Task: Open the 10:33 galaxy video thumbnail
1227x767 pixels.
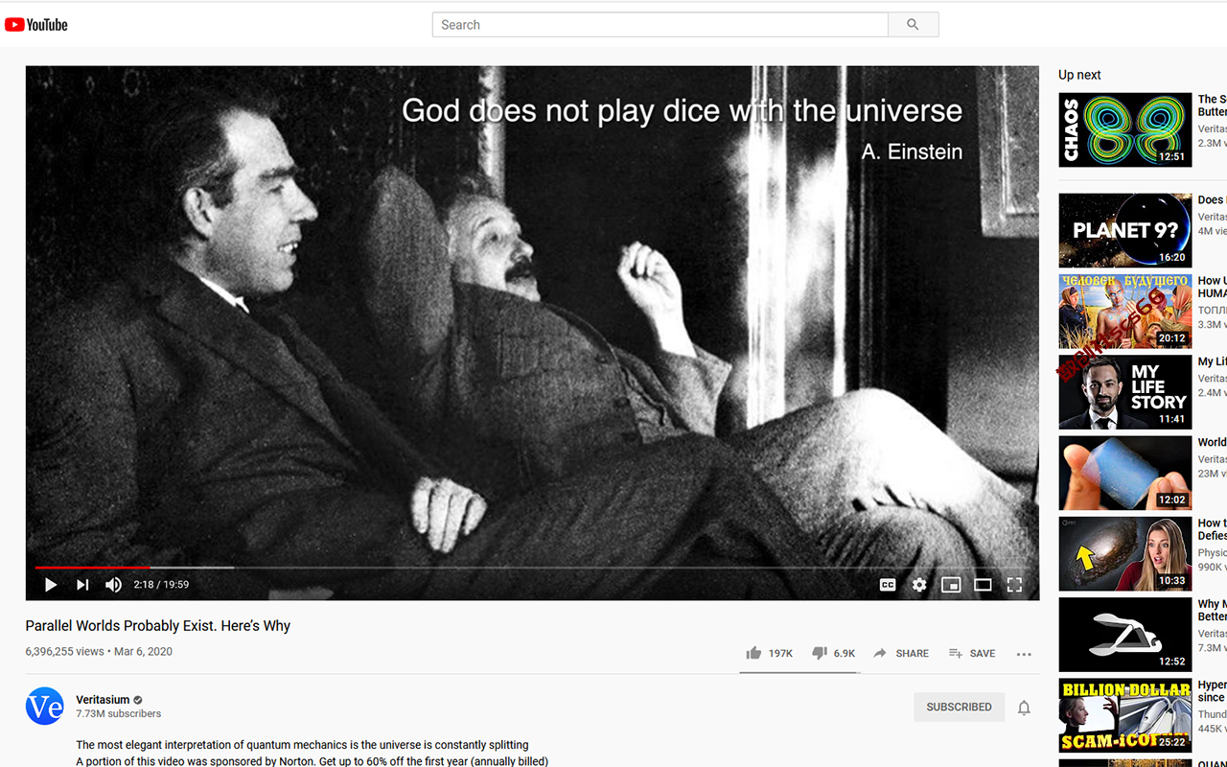Action: (x=1125, y=553)
